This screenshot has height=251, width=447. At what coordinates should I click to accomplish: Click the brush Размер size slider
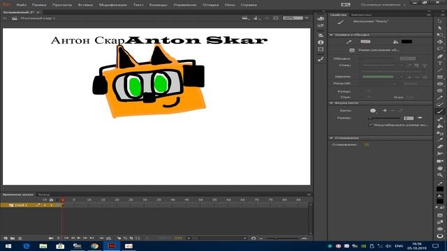[x=385, y=118]
